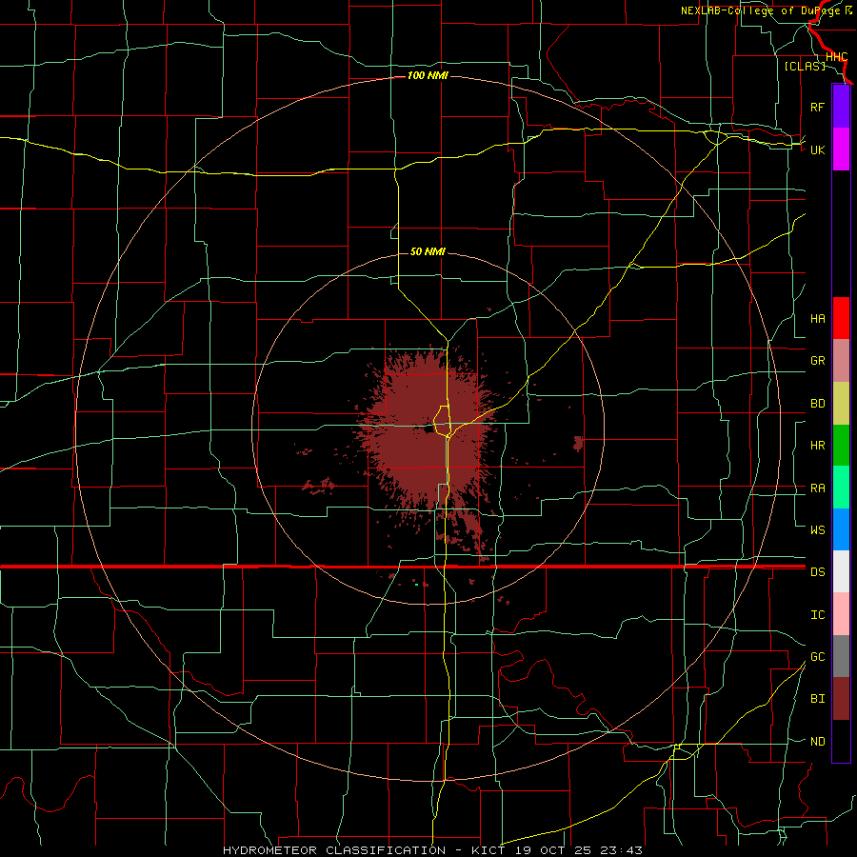Viewport: 857px width, 857px height.
Task: Click the GR legend label
Action: point(817,361)
